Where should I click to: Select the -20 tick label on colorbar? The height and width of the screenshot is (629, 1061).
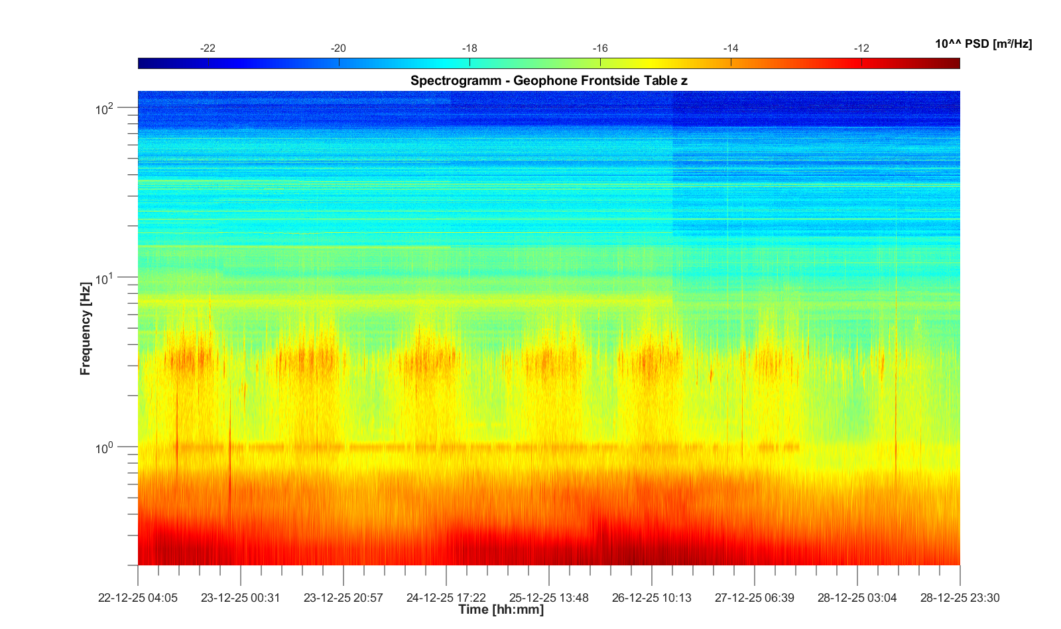click(x=338, y=48)
